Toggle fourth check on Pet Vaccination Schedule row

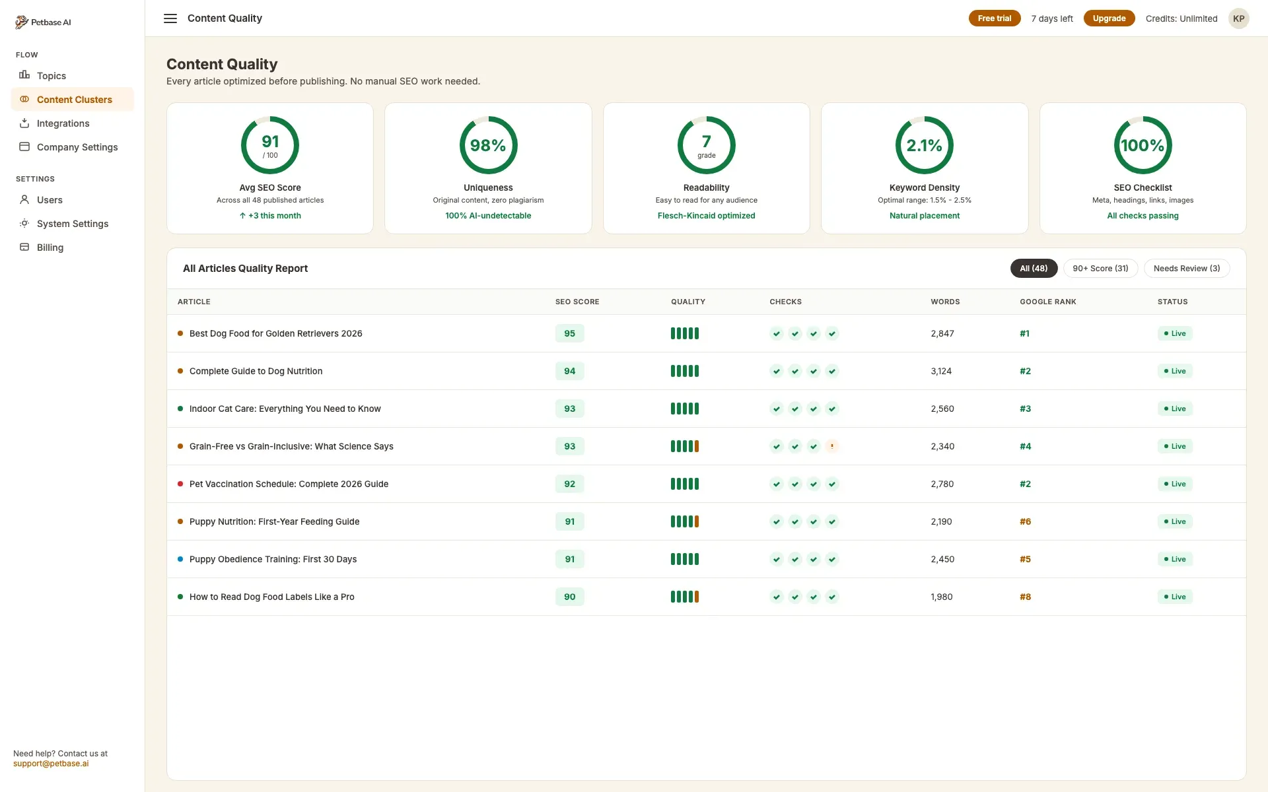point(832,484)
